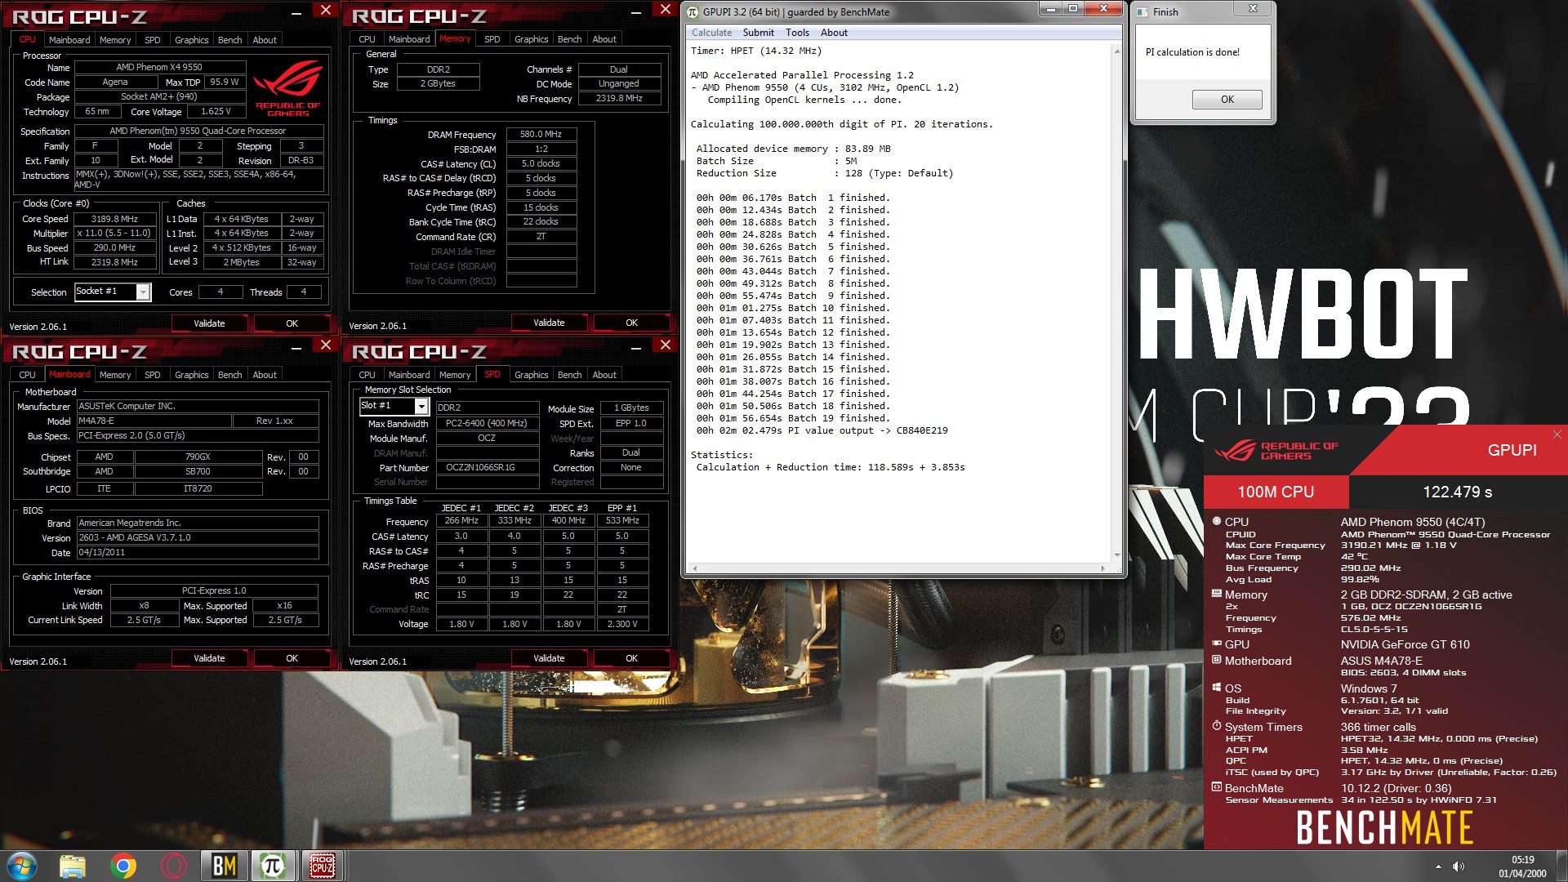Switch to GPUPI pi taskbar icon

[x=273, y=866]
